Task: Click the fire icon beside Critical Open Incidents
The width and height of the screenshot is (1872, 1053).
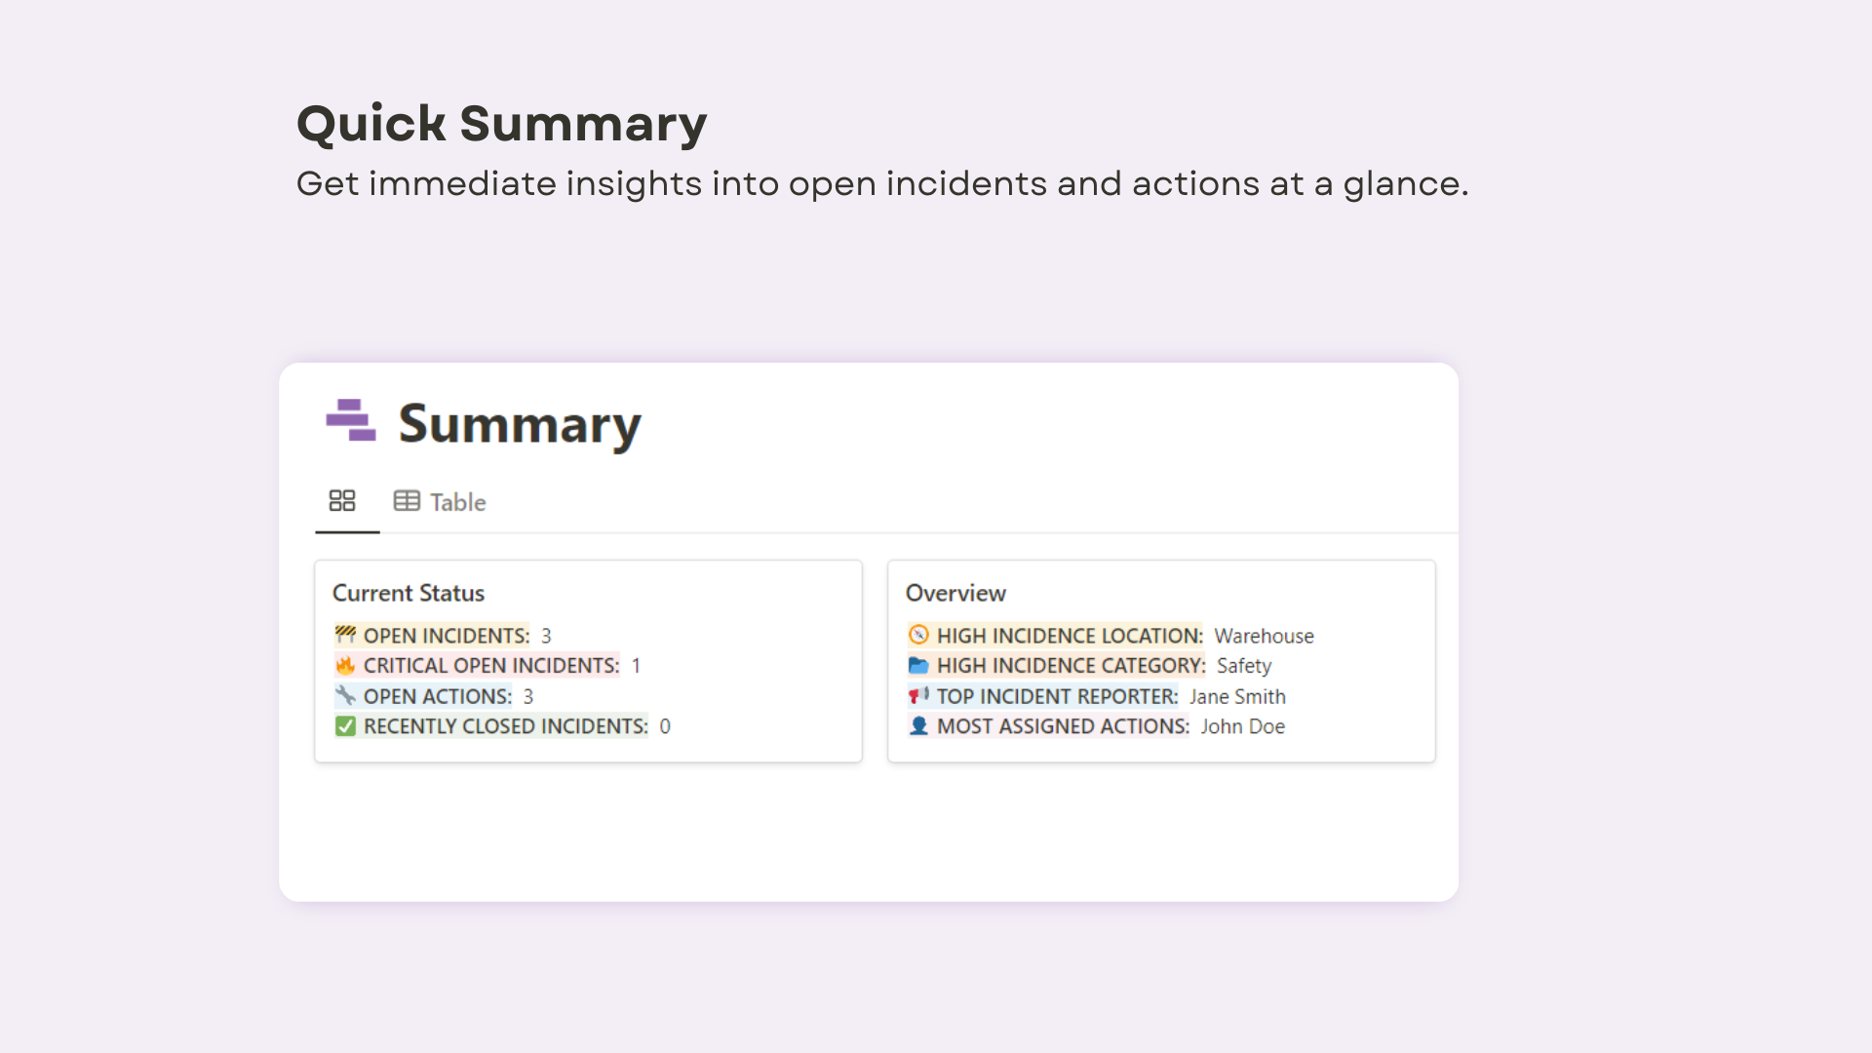Action: point(345,666)
